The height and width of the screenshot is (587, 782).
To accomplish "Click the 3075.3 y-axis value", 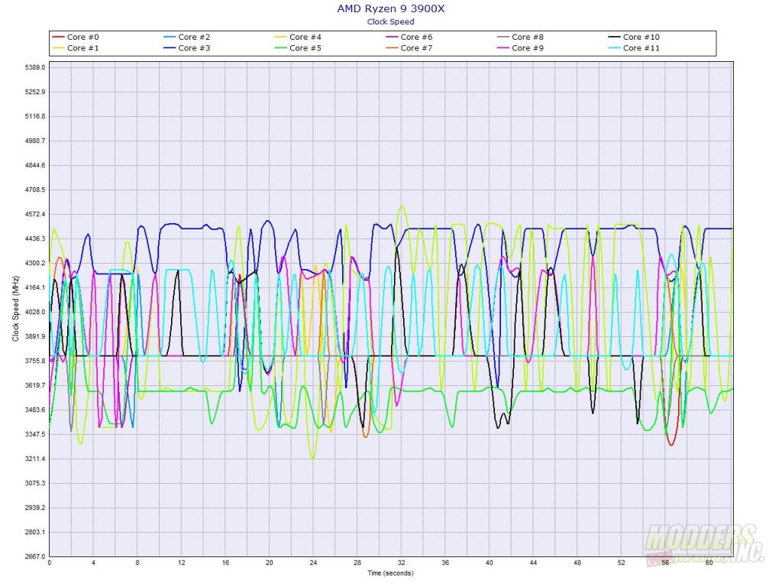I will point(35,483).
